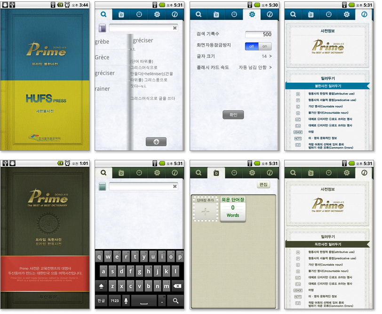
Task: Select the word 'grèbe' in the list
Action: tap(102, 42)
